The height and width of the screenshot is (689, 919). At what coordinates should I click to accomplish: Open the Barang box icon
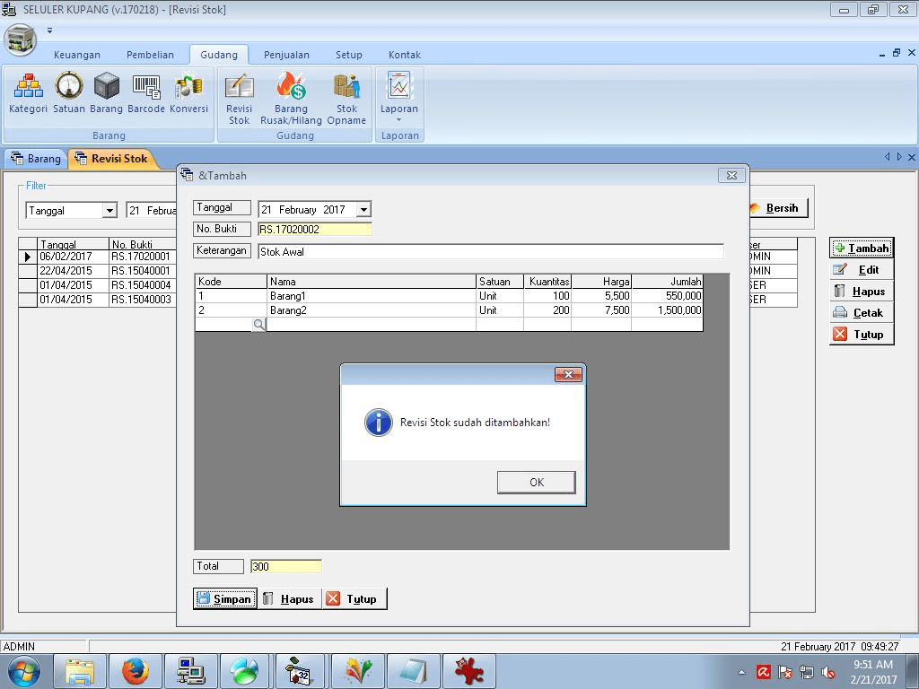(x=106, y=93)
